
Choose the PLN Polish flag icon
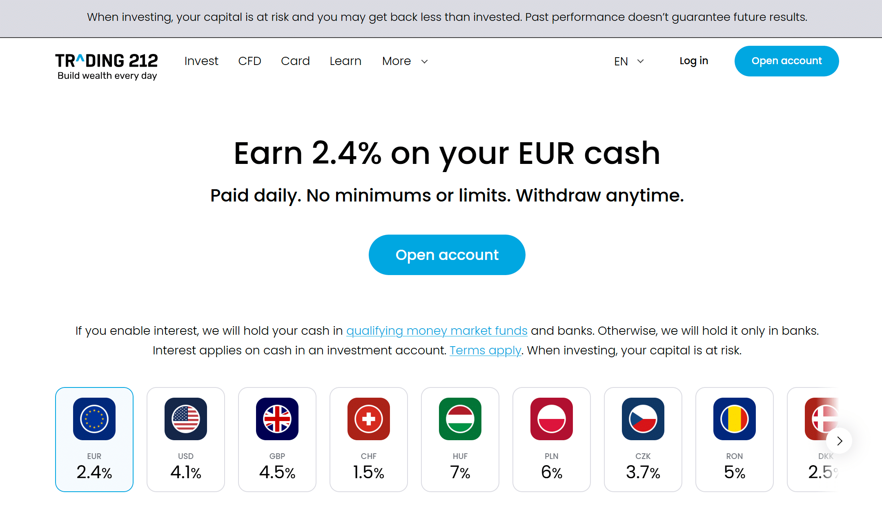click(552, 419)
